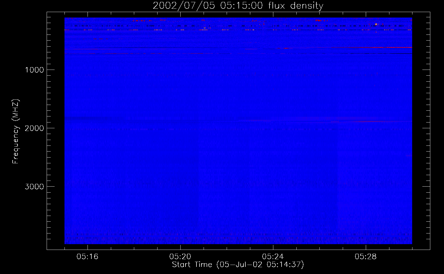
Task: Click the 3000 frequency tick label
Action: 34,187
